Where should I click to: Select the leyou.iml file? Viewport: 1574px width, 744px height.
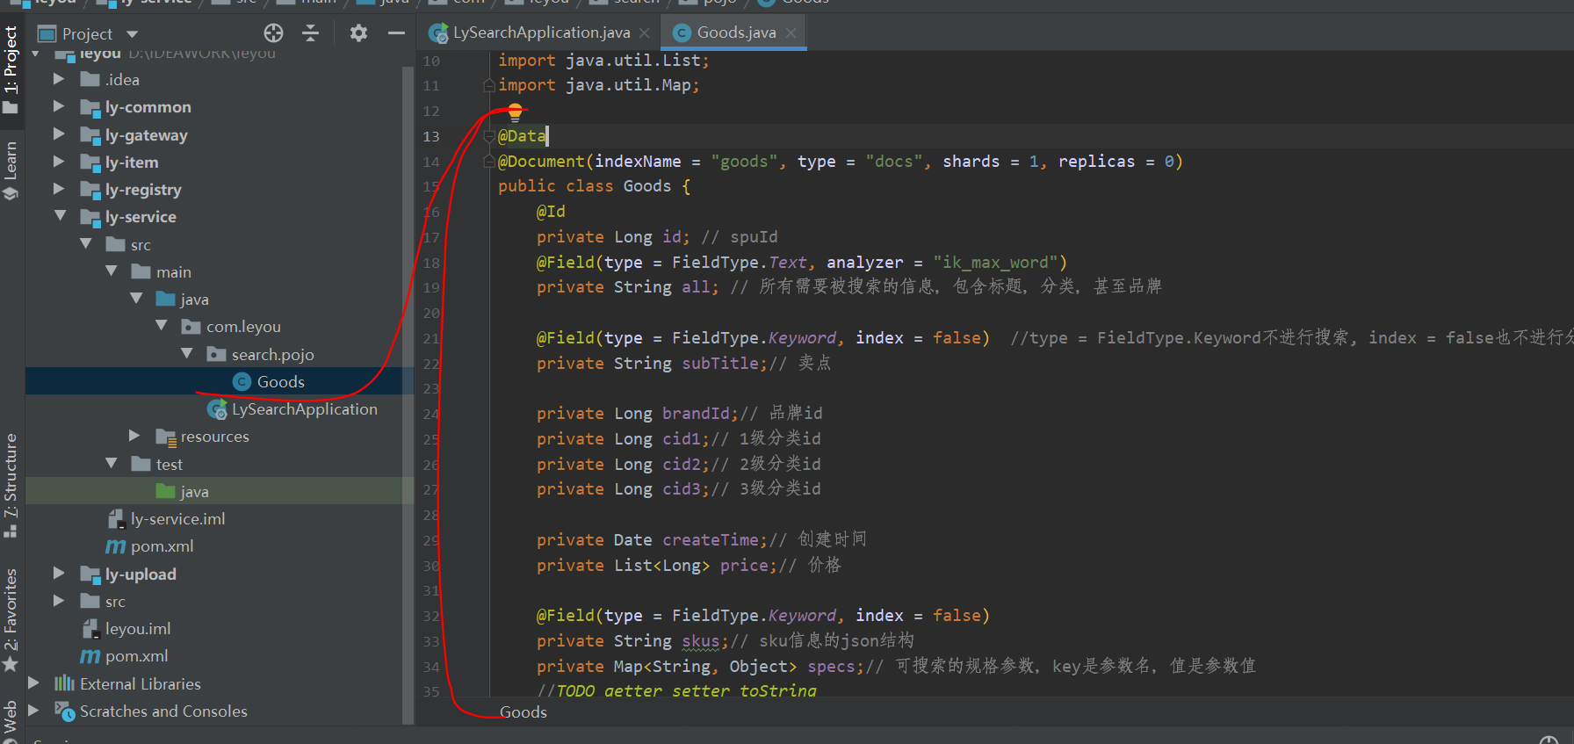click(x=138, y=629)
